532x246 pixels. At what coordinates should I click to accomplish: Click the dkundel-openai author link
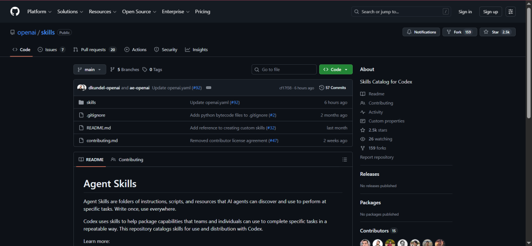point(104,87)
